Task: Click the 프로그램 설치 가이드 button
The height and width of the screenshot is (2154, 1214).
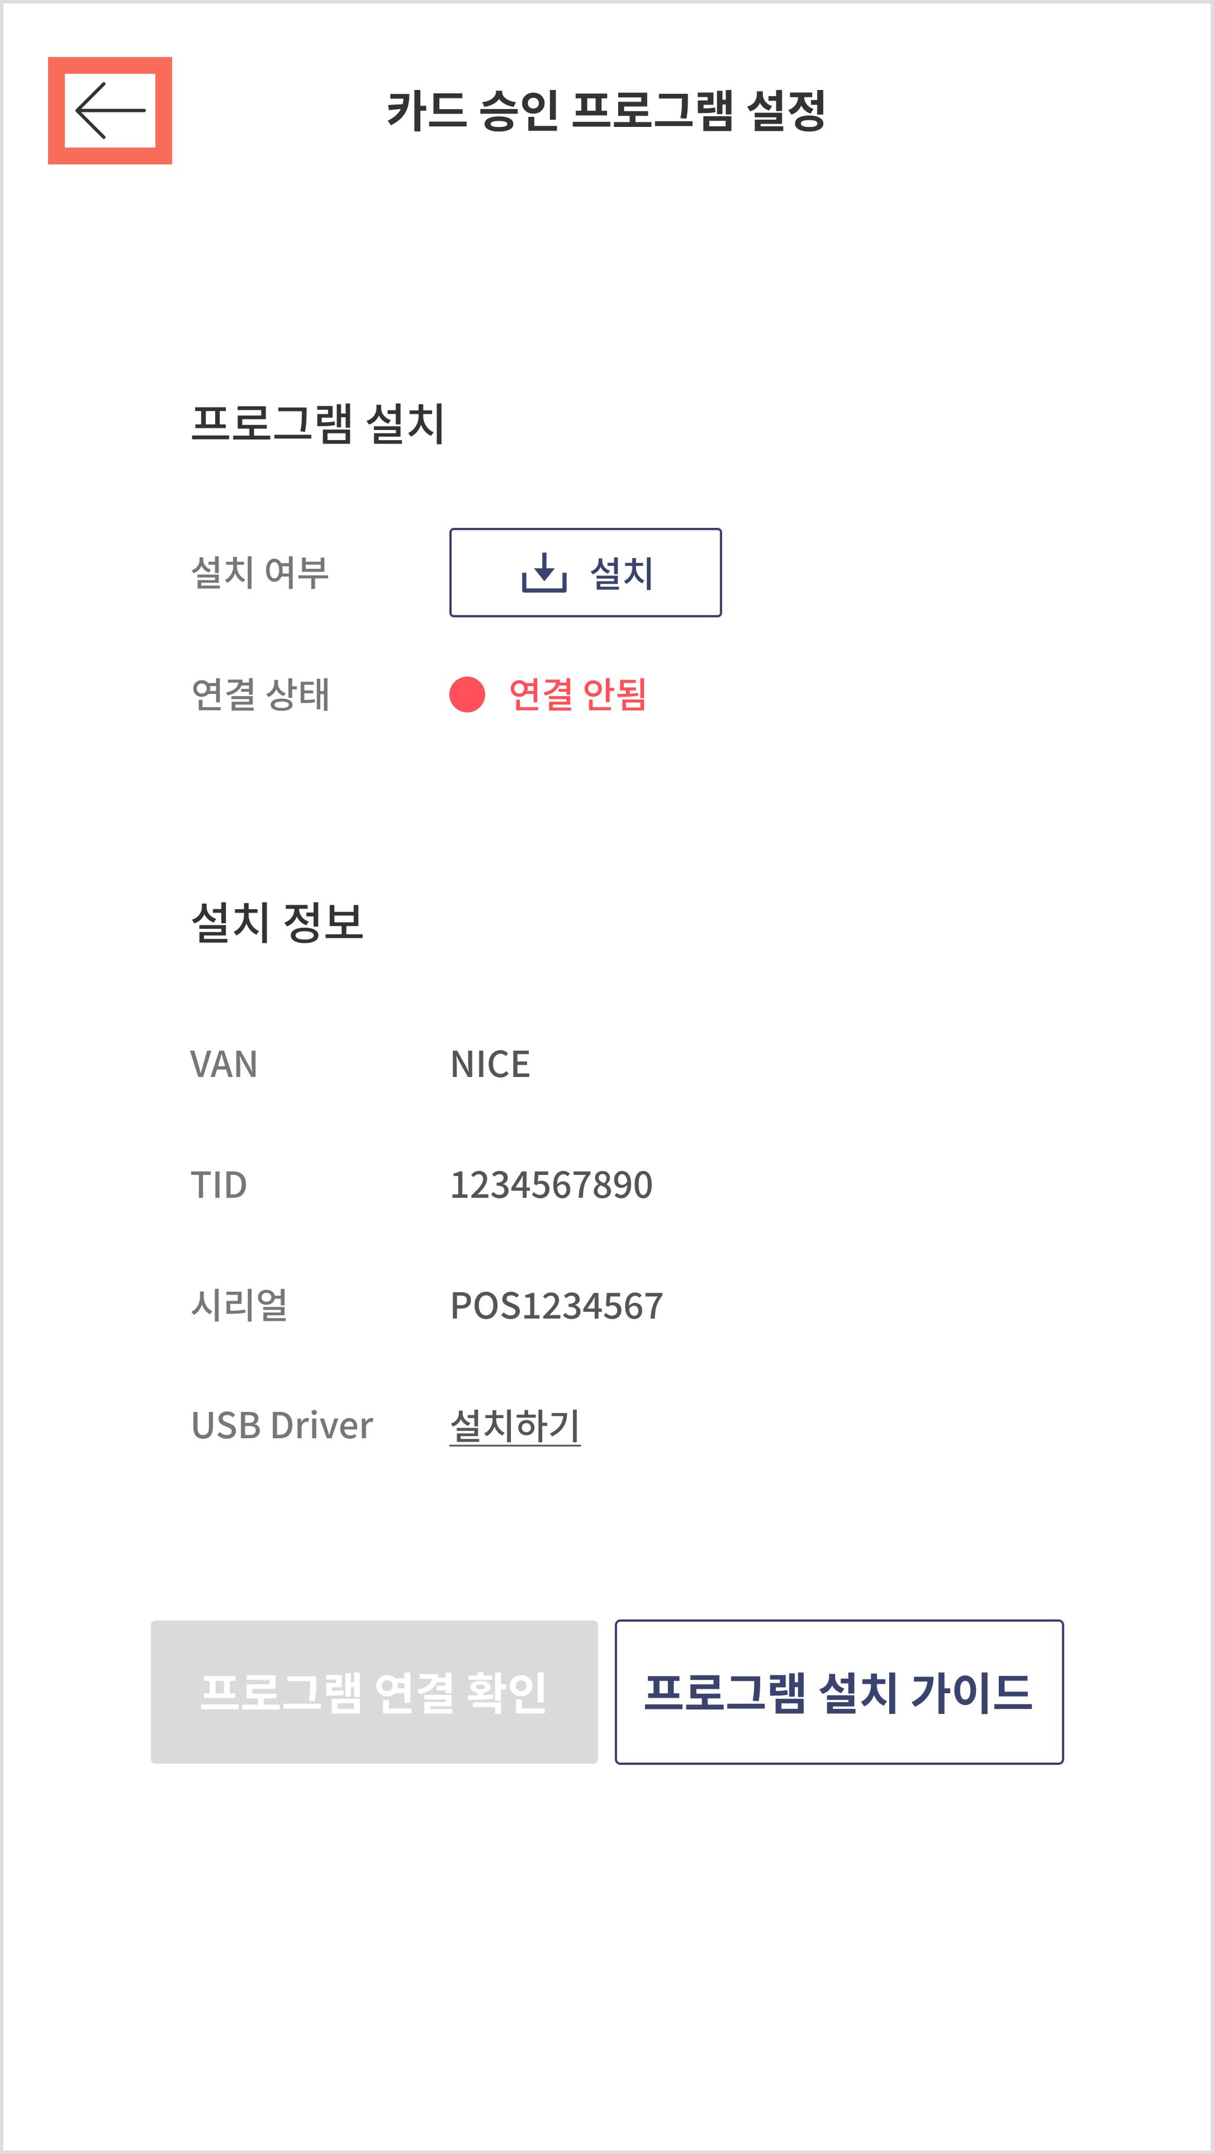Action: coord(839,1693)
